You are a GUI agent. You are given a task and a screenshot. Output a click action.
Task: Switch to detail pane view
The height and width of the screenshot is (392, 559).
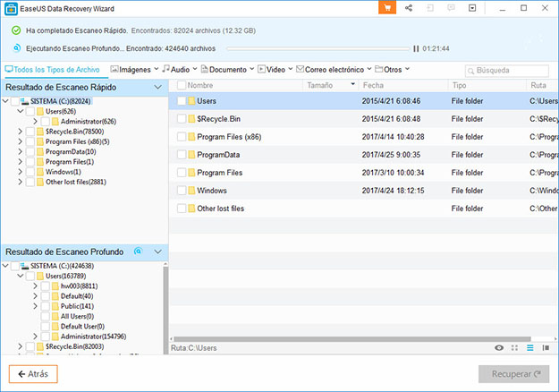546,348
